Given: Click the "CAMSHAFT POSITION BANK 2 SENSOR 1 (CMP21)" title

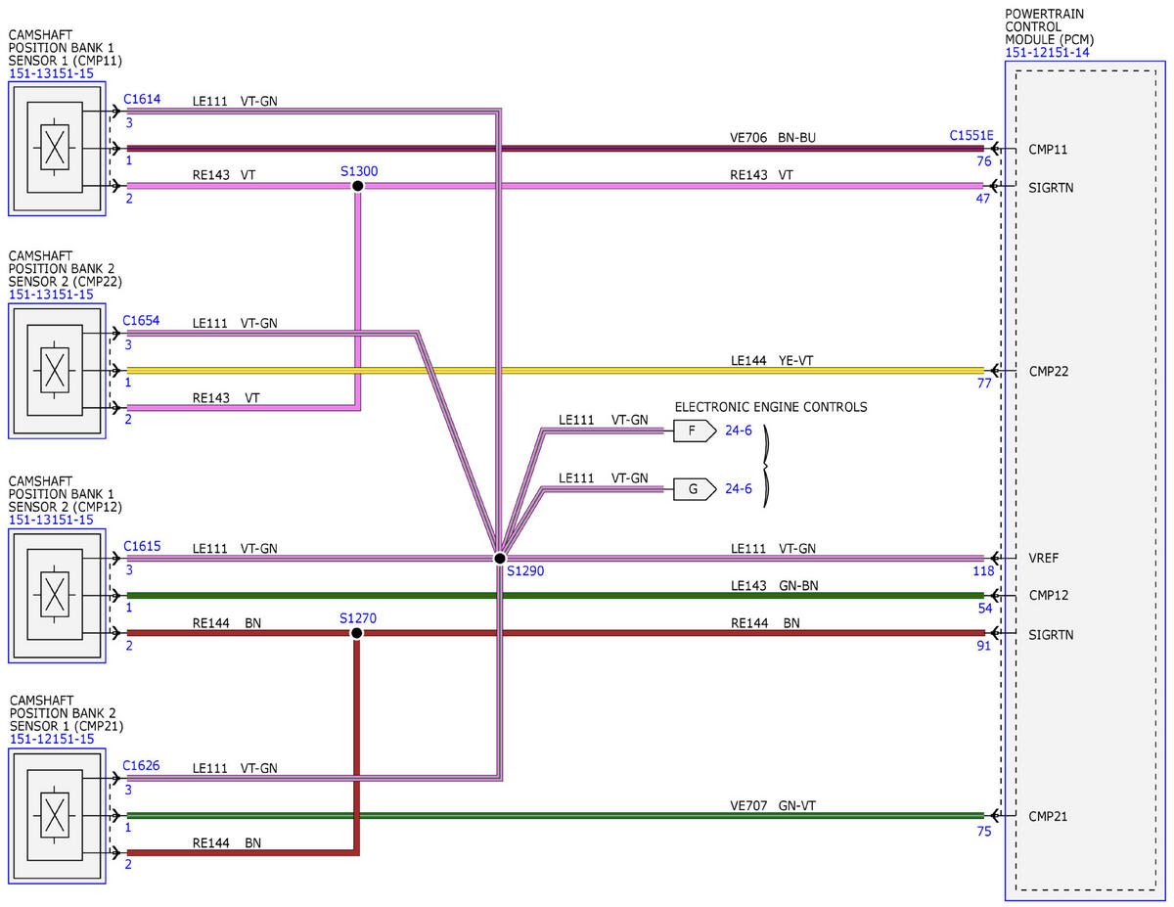Looking at the screenshot, I should tap(67, 713).
